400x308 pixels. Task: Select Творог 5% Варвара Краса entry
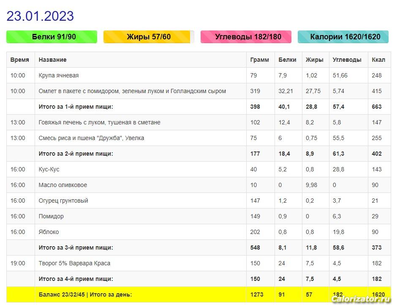click(74, 263)
